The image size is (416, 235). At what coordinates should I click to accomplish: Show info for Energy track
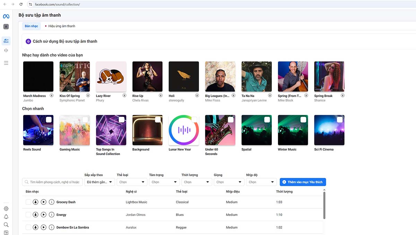tap(51, 215)
